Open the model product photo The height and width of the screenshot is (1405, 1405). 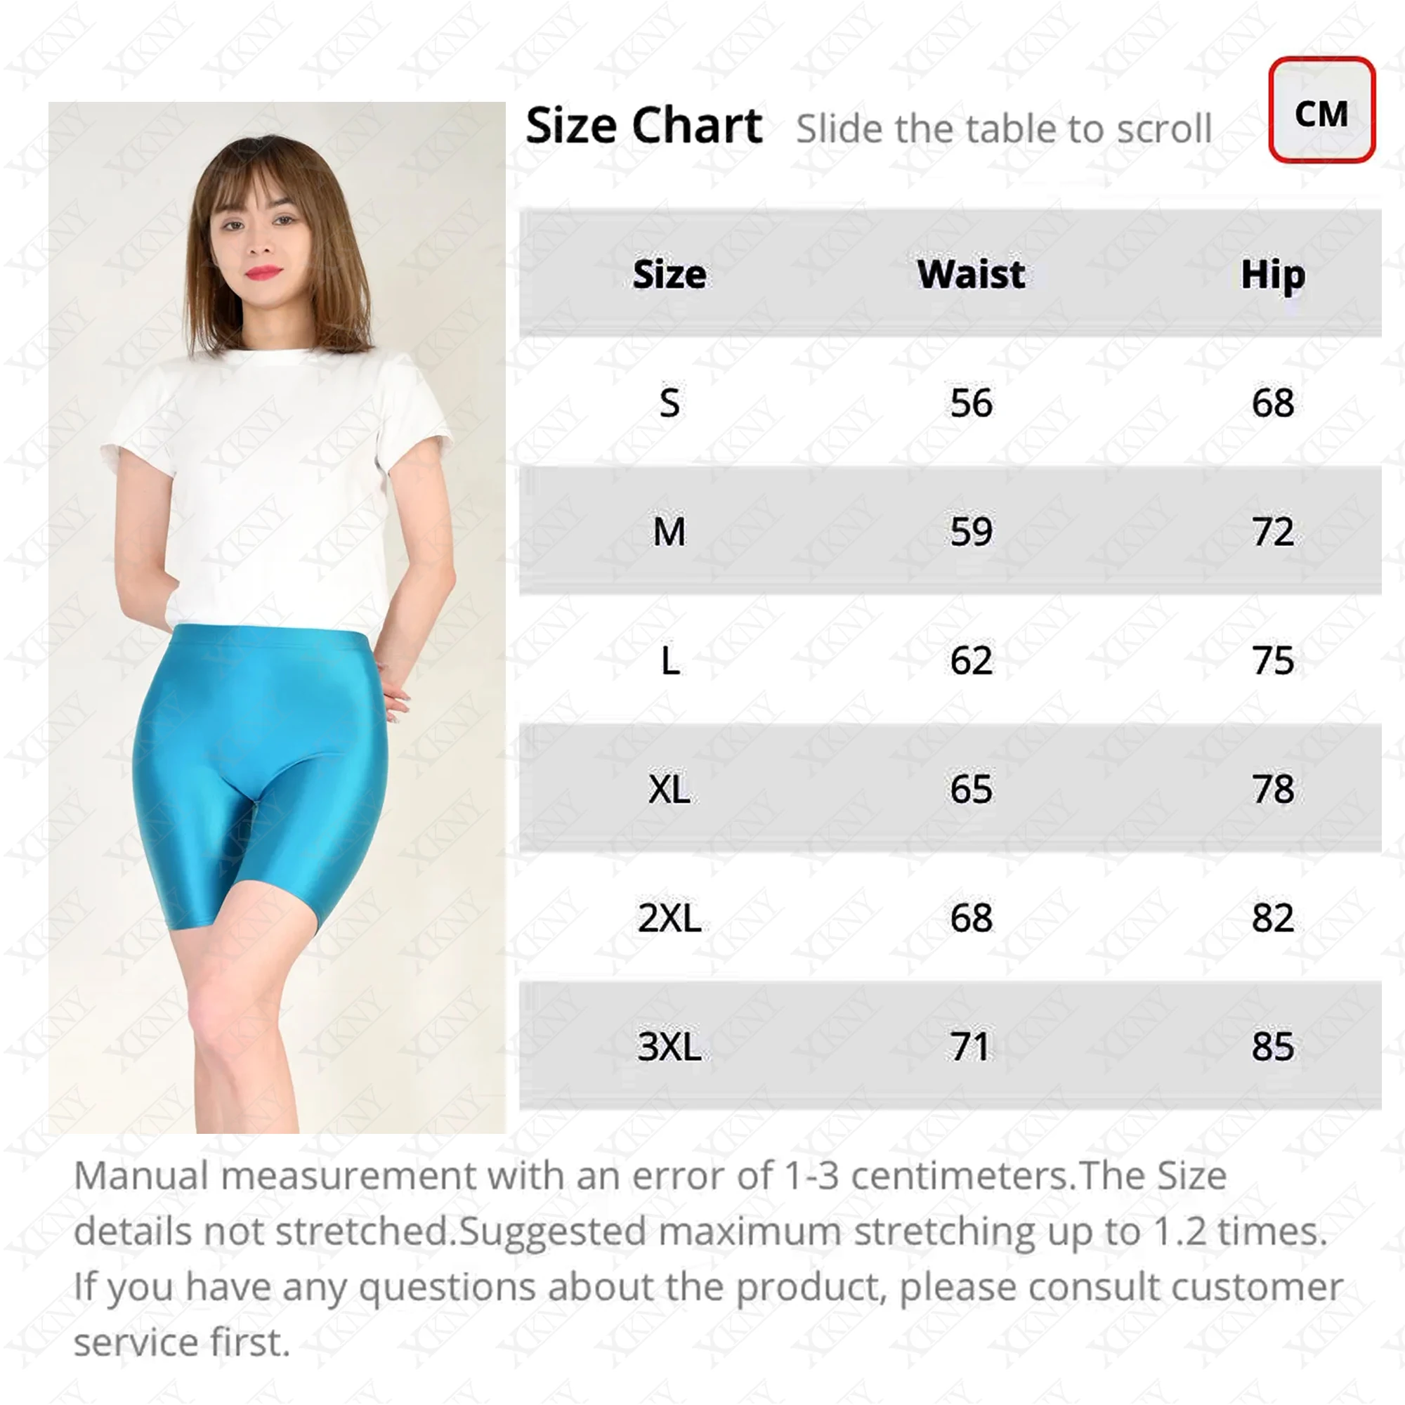(277, 617)
